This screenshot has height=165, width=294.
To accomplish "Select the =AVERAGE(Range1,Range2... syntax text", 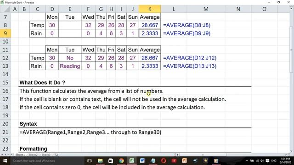I will (x=90, y=132).
